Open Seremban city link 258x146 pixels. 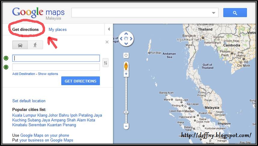point(37,125)
